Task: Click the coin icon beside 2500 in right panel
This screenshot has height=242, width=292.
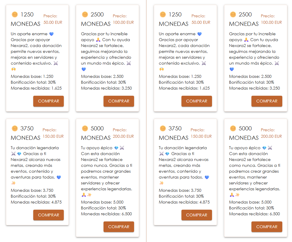Action: [x=233, y=14]
